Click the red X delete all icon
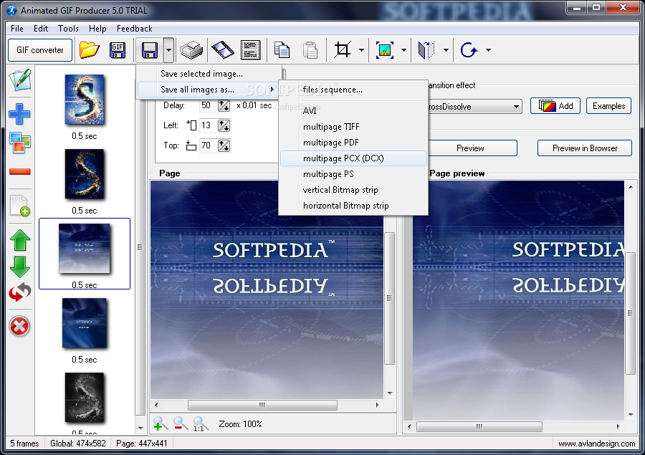645x455 pixels. [x=20, y=327]
